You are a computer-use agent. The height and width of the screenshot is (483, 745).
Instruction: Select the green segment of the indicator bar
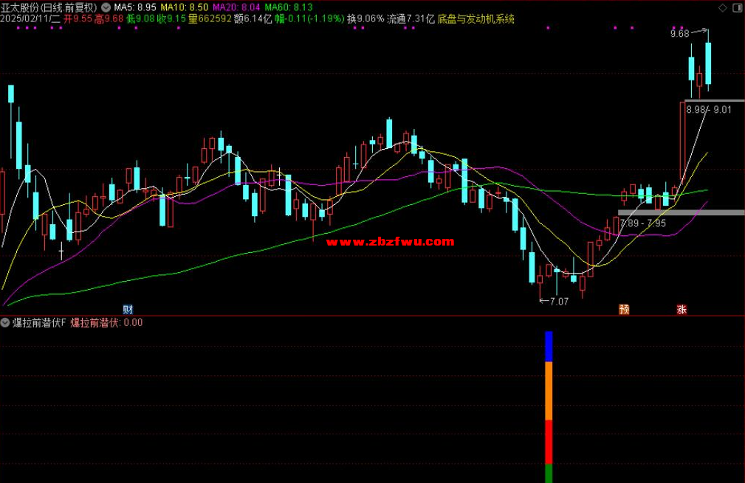tap(549, 473)
